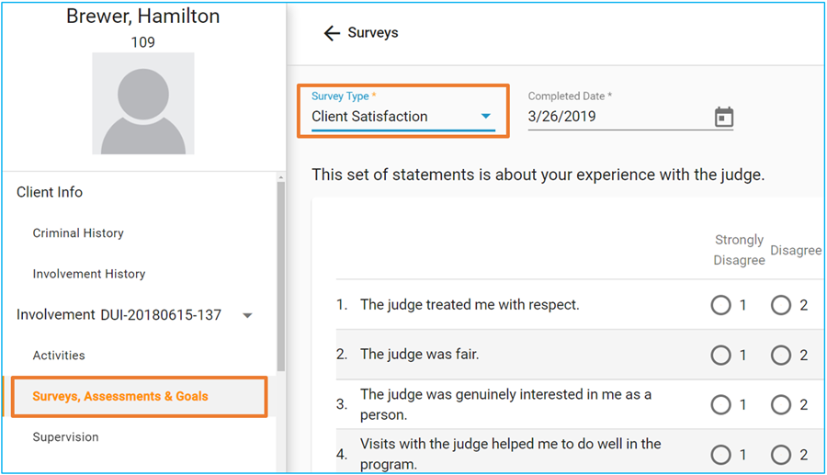Click the client profile avatar placeholder

[x=143, y=103]
